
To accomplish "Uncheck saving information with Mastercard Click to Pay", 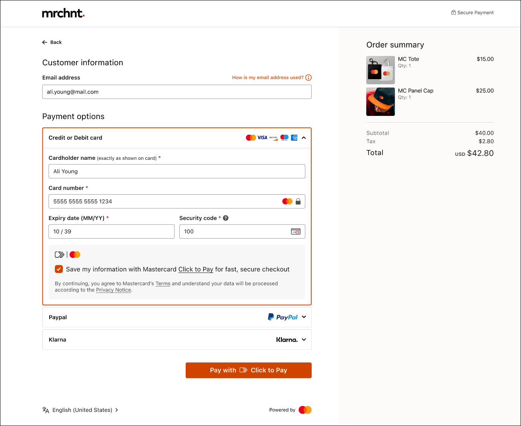I will point(59,269).
